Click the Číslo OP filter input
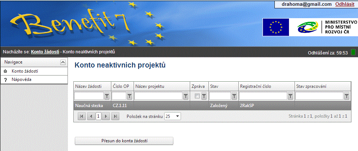This screenshot has width=358, height=151. (119, 96)
